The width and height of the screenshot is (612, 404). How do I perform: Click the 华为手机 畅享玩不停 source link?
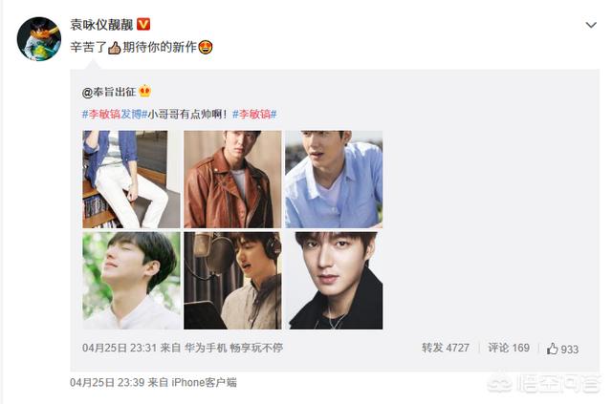233,348
